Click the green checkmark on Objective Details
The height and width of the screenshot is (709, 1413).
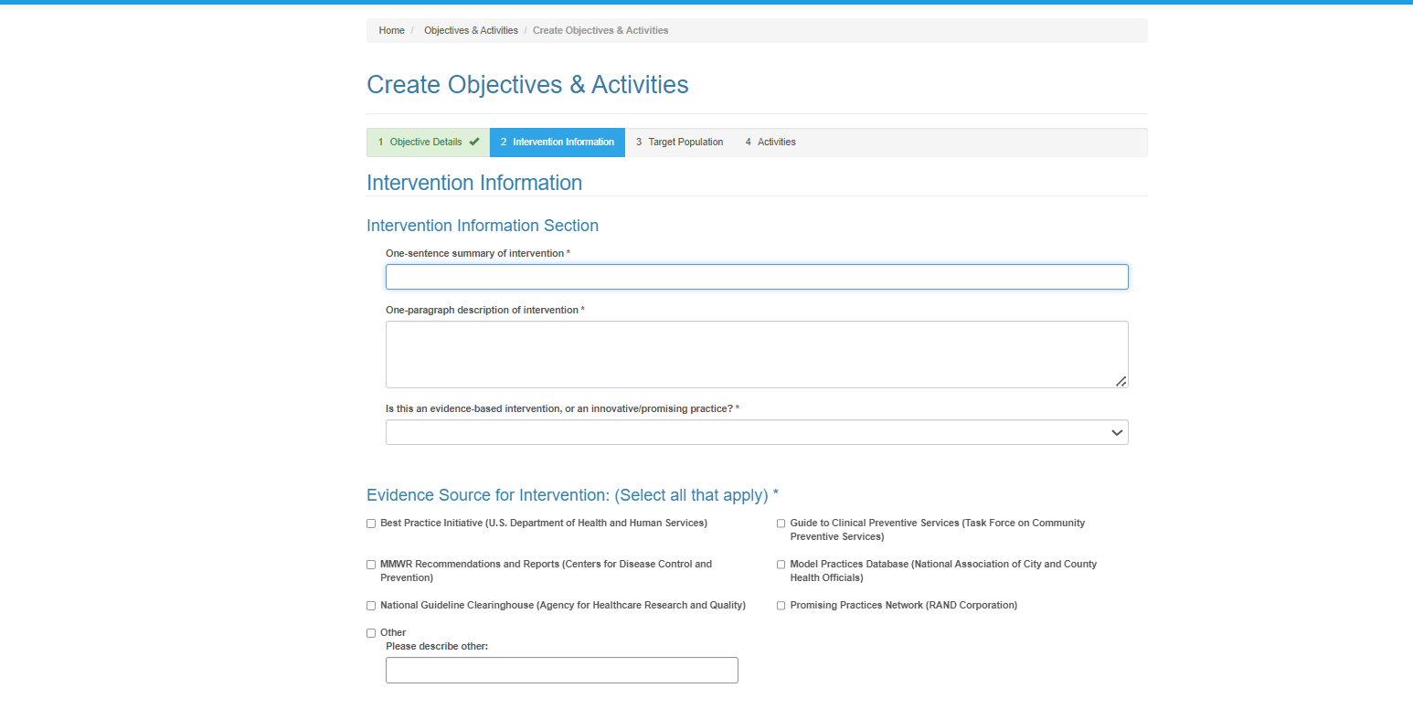click(474, 142)
